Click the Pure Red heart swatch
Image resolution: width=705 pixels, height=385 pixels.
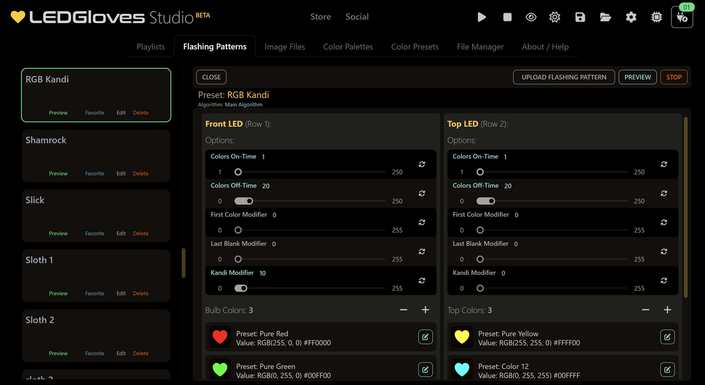(x=220, y=337)
